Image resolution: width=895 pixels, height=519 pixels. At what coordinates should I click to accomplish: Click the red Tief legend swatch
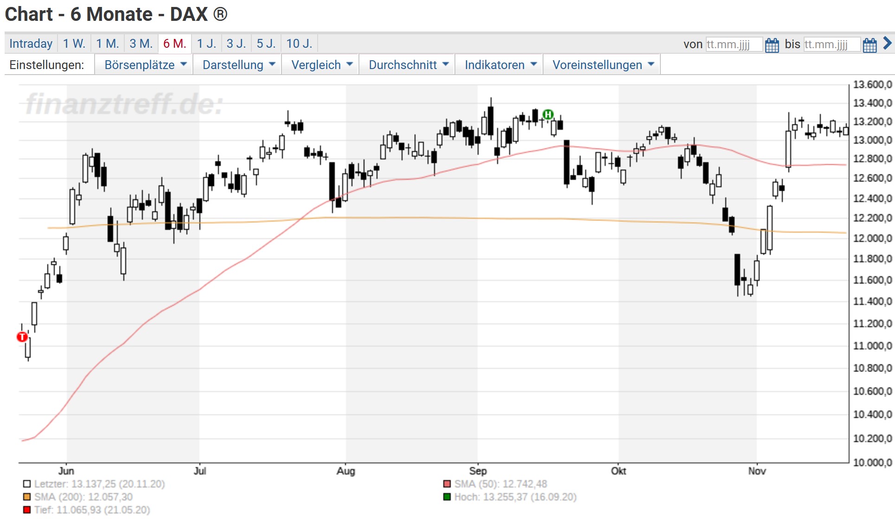click(27, 510)
